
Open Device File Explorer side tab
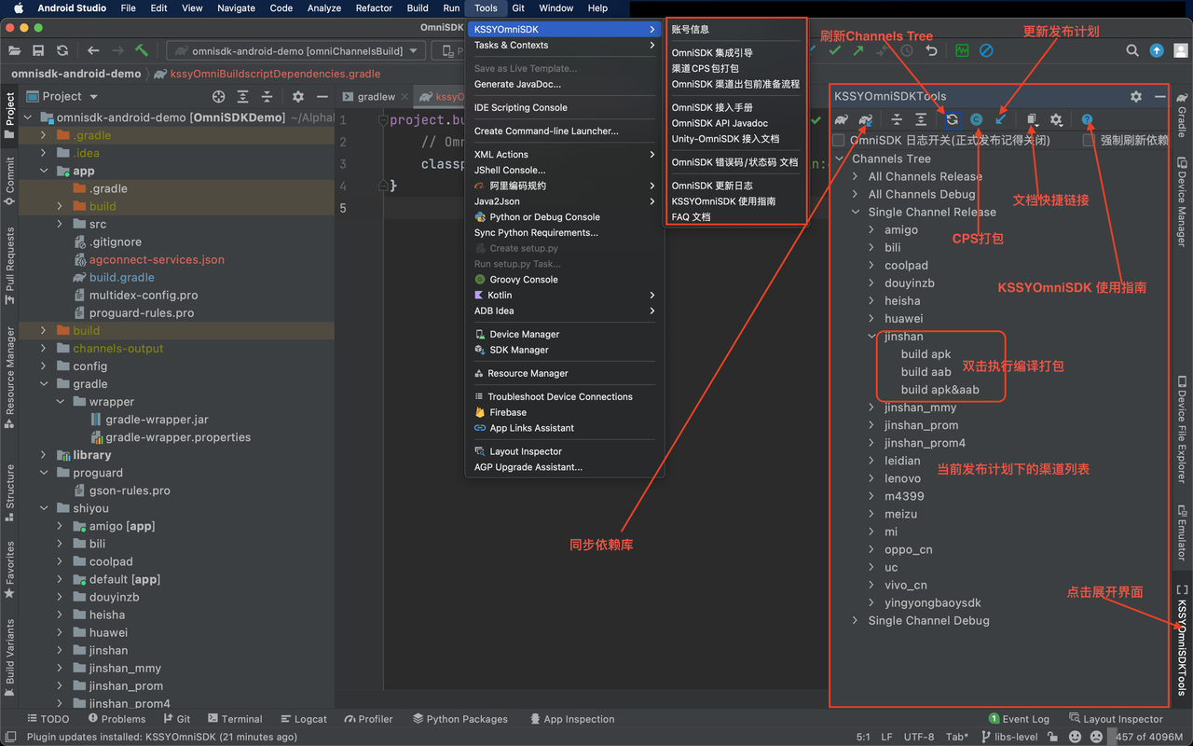[x=1182, y=429]
